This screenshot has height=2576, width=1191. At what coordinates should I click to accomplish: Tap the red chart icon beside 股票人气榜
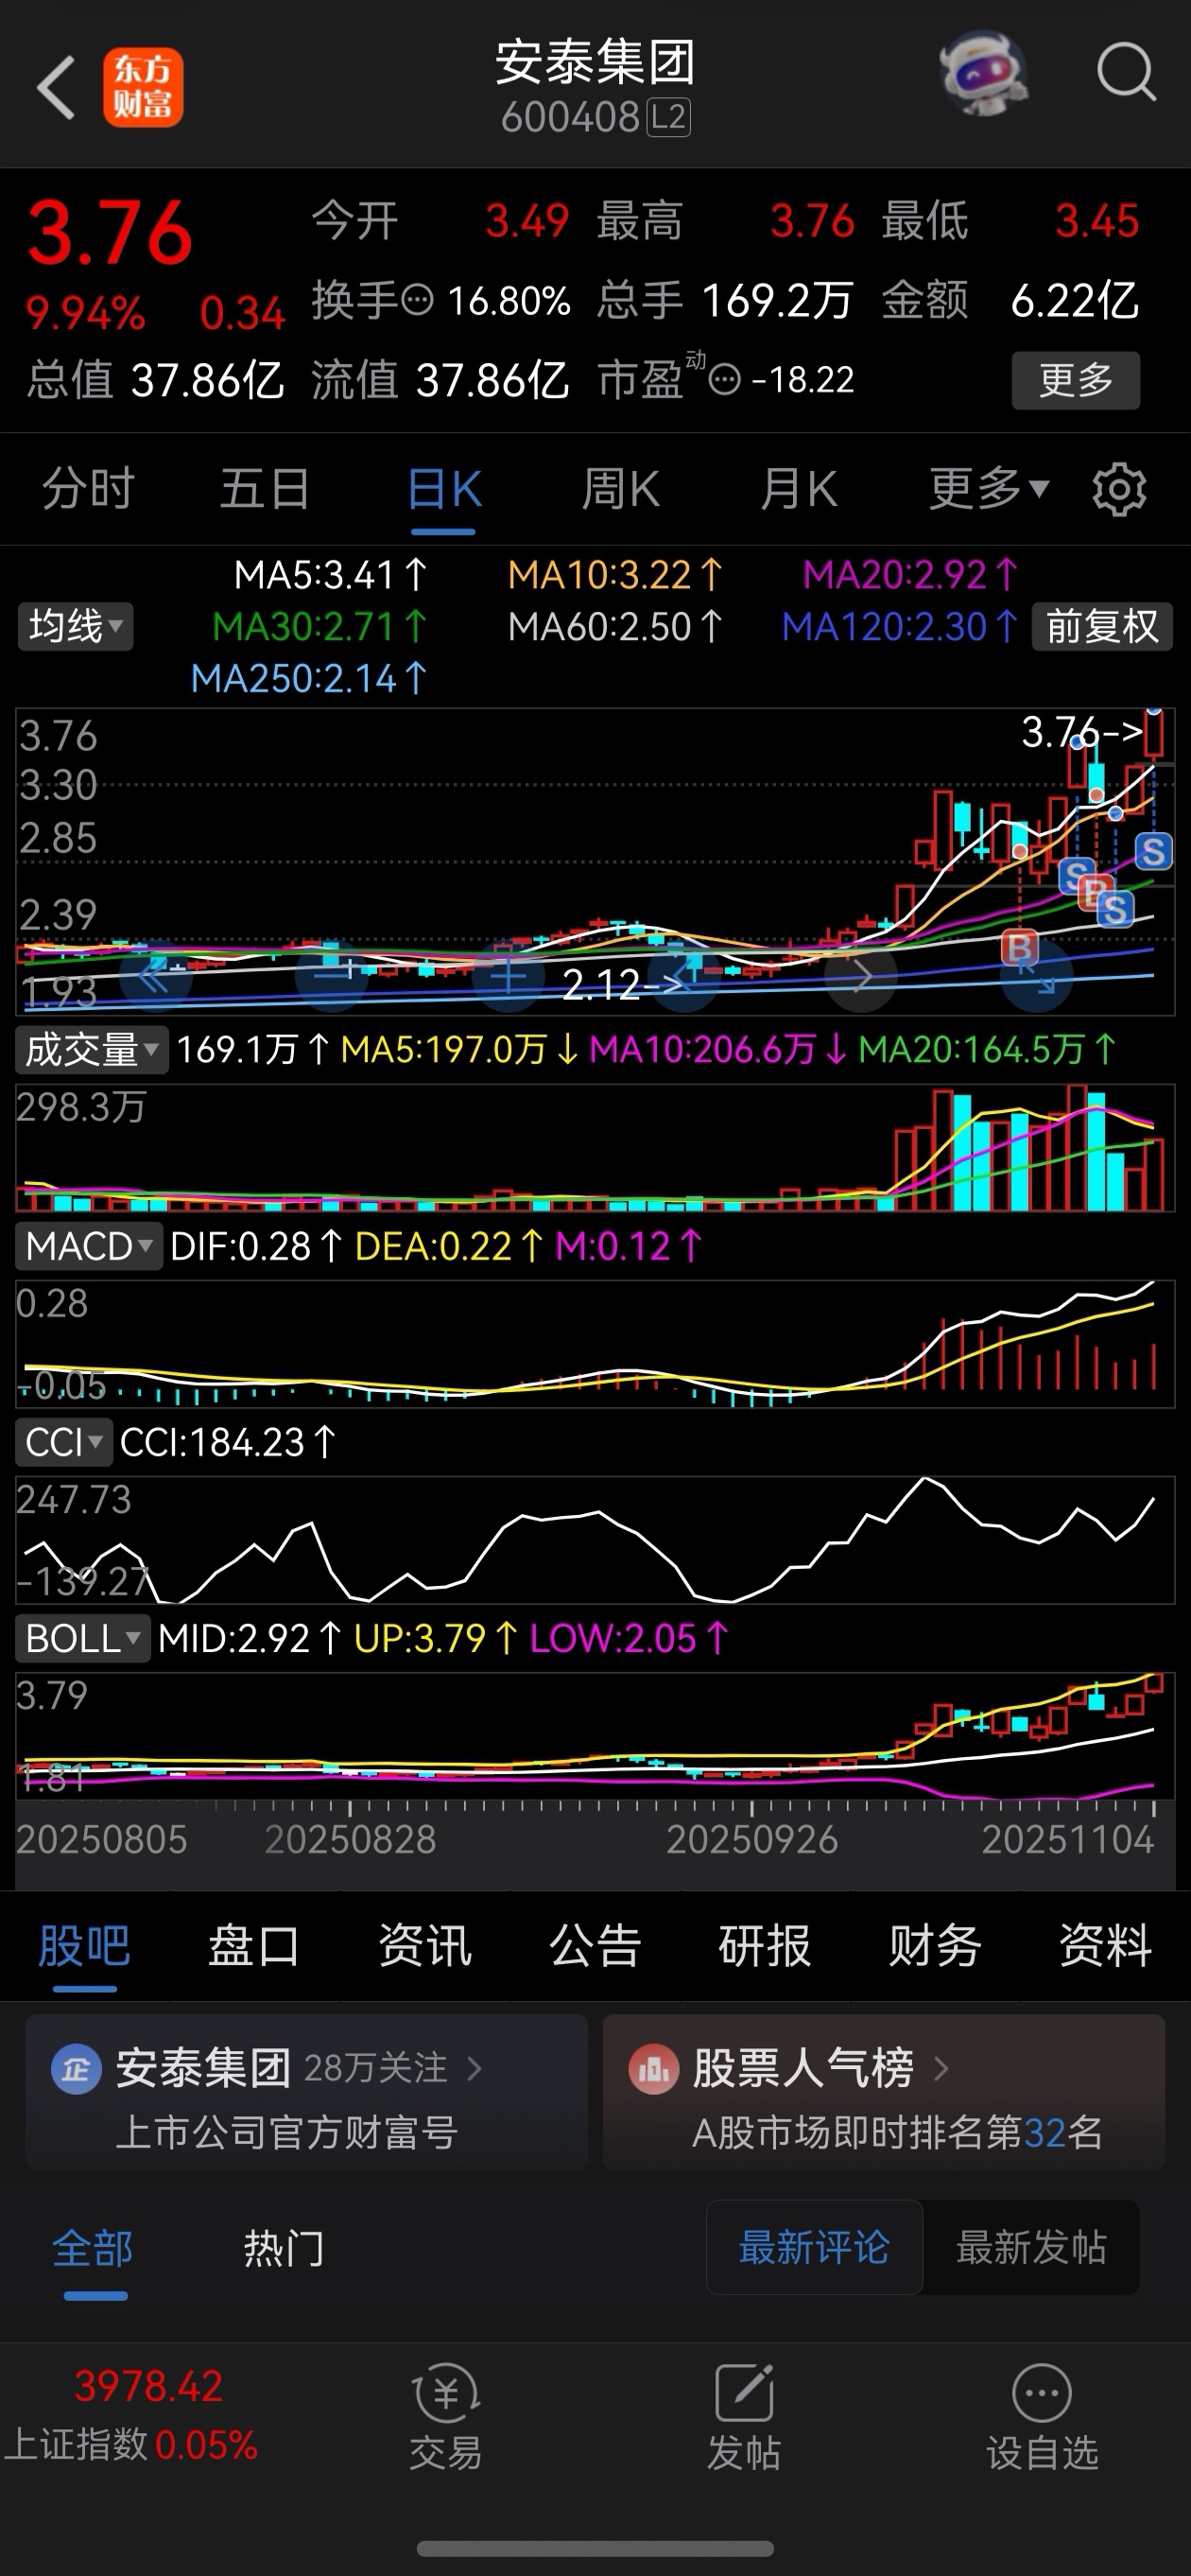(653, 2069)
